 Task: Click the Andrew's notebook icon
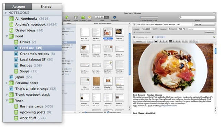(x=11, y=25)
